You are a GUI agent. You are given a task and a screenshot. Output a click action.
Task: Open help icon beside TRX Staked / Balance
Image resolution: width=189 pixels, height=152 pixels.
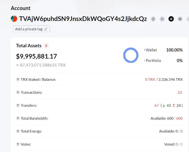coord(18,80)
